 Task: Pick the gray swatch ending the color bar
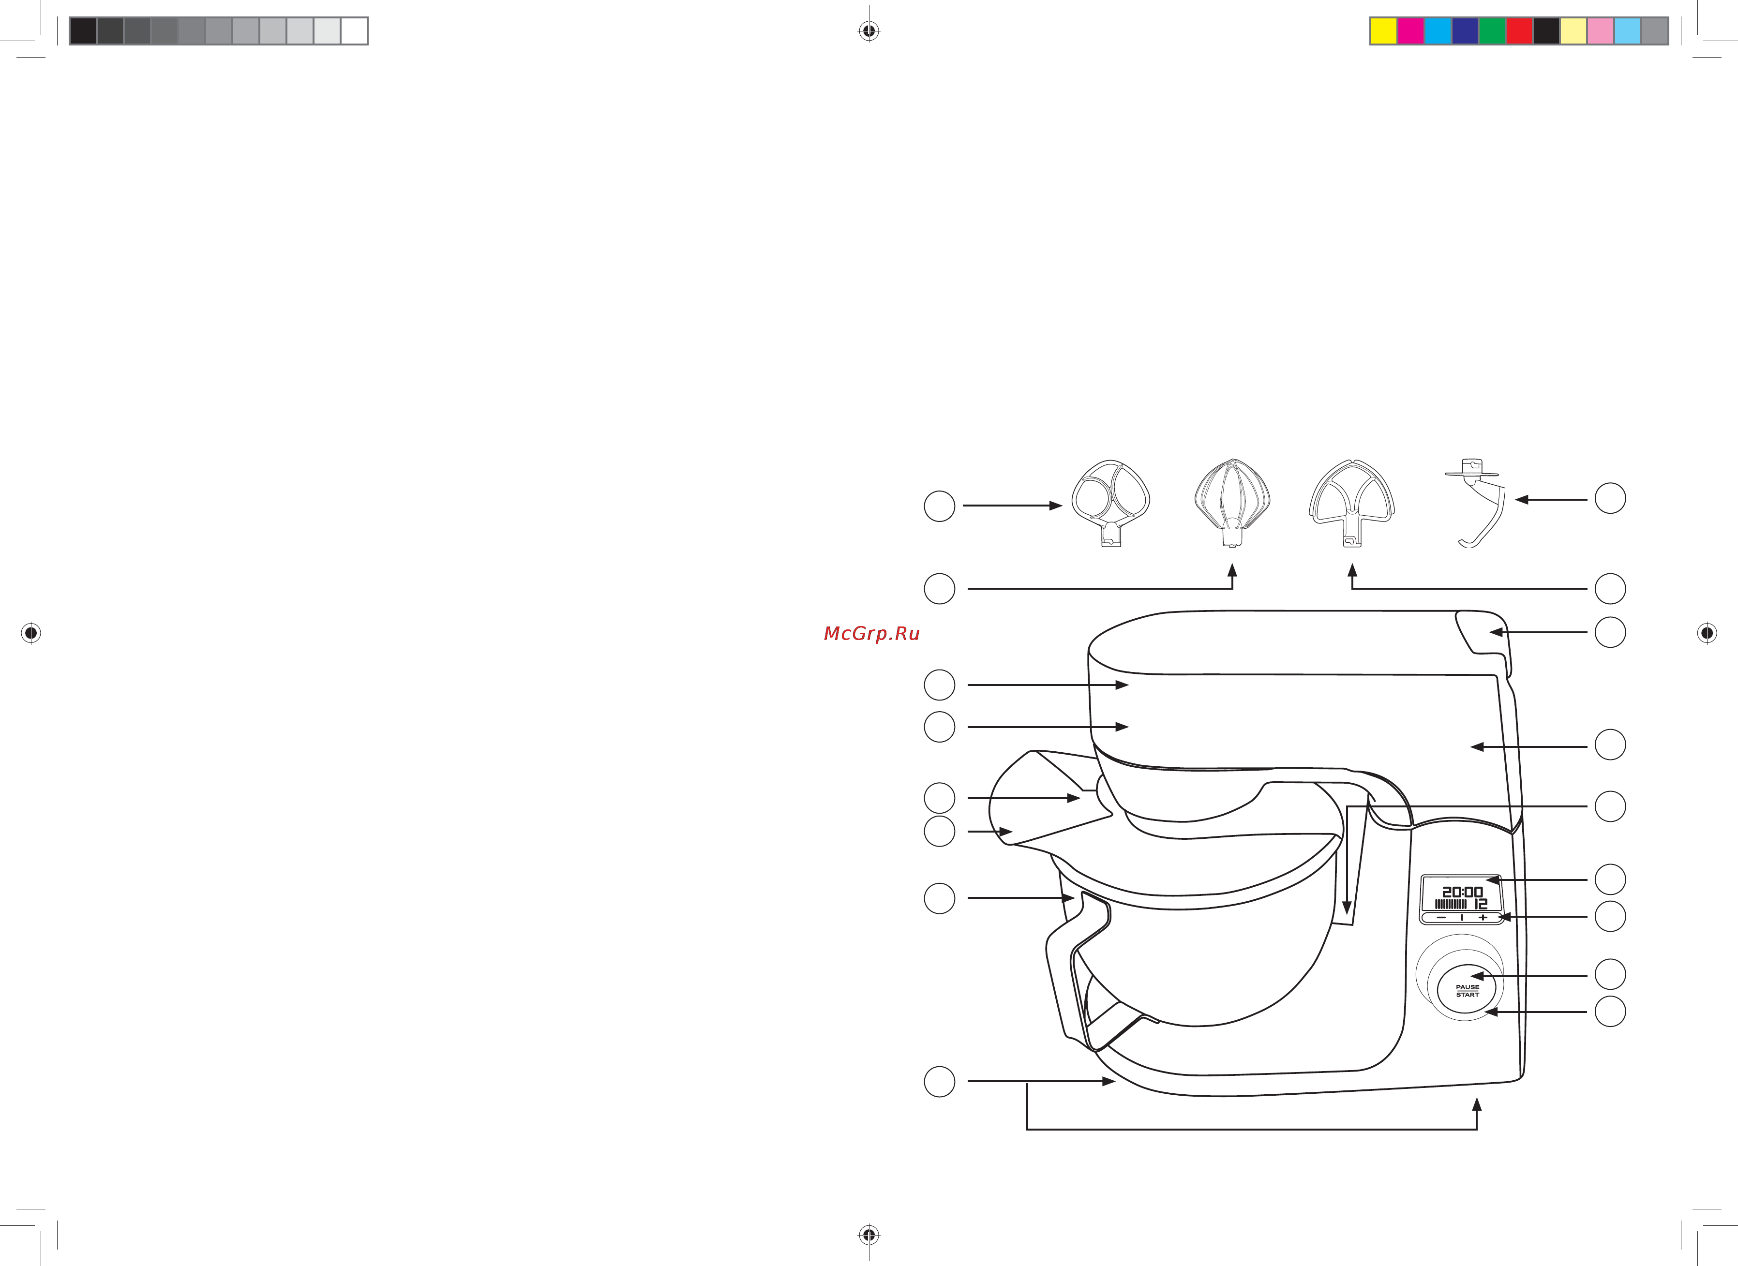(x=1655, y=31)
